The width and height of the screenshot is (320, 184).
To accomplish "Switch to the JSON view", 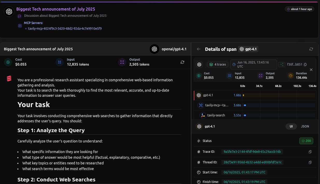I will point(305,126).
